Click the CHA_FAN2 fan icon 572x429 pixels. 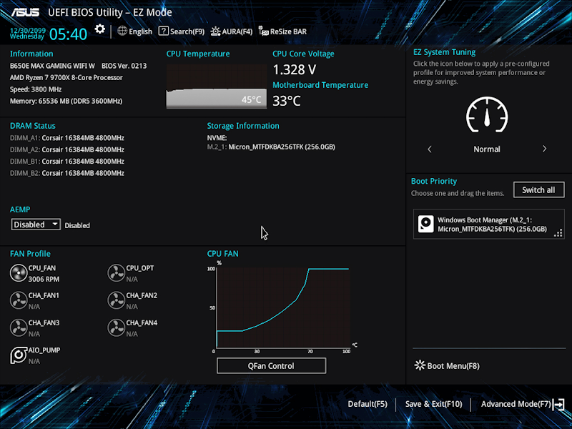[x=117, y=300]
